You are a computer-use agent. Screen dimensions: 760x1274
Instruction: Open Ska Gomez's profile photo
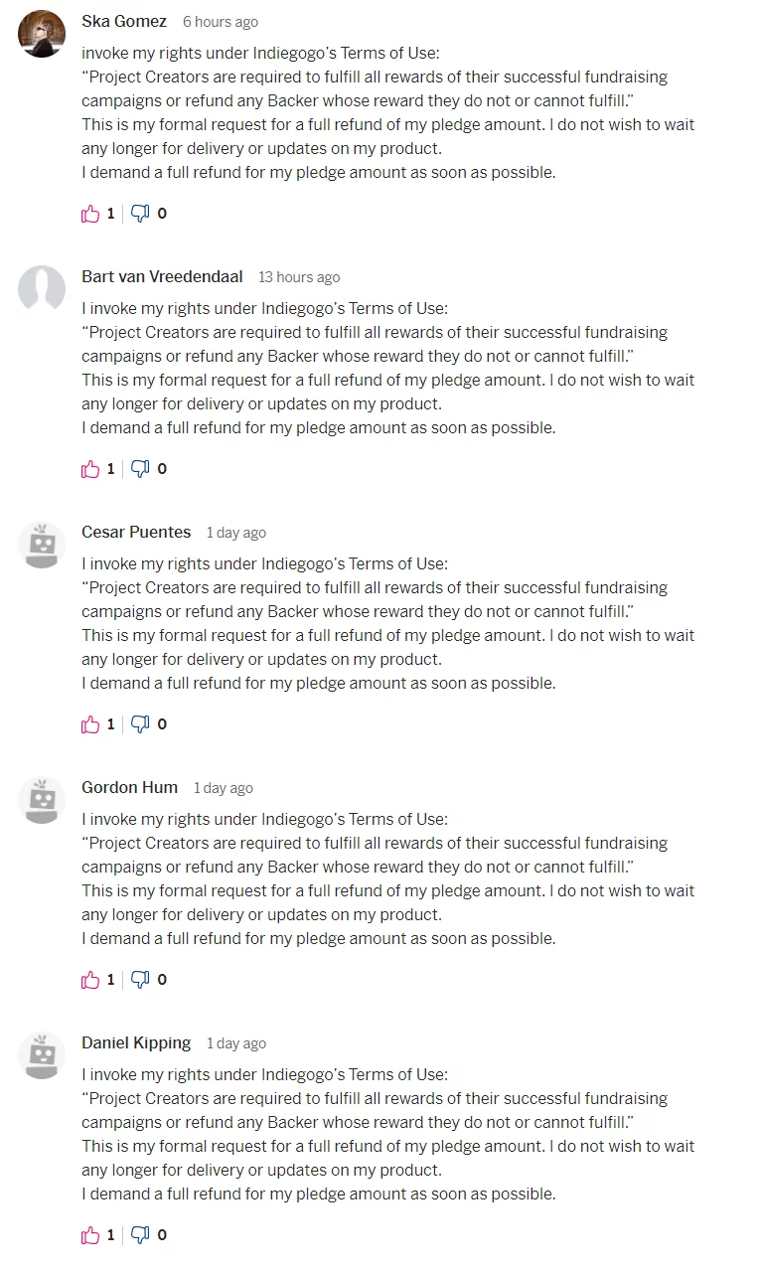tap(42, 34)
